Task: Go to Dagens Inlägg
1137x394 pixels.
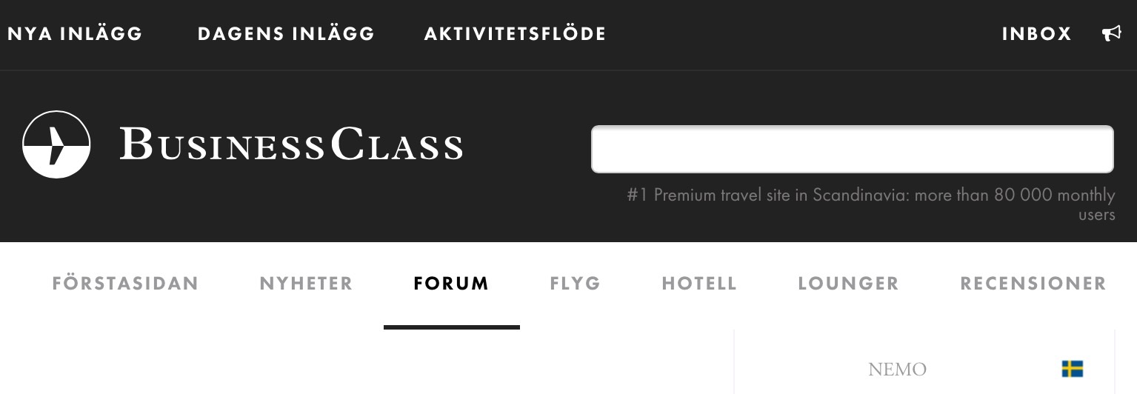Action: [x=286, y=34]
